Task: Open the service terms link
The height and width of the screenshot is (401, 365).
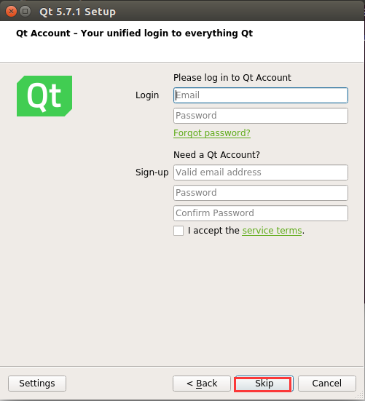Action: tap(272, 231)
